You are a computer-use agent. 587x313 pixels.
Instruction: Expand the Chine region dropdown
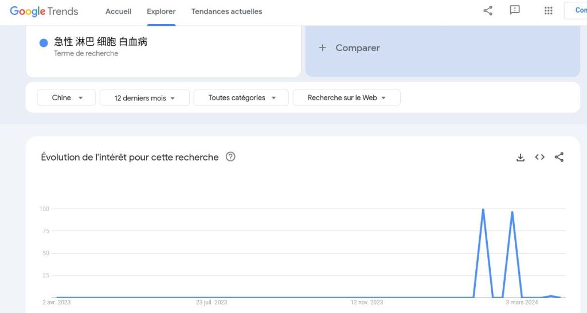[68, 98]
